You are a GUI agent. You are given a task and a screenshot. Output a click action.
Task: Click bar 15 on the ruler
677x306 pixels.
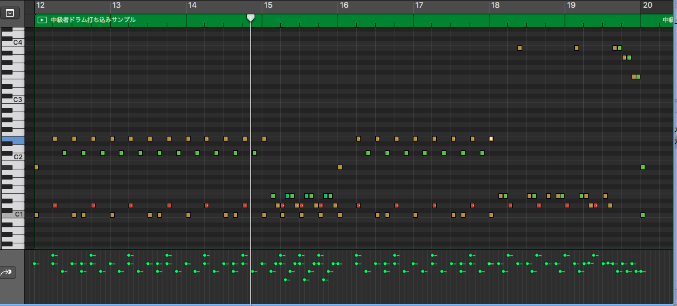click(268, 5)
